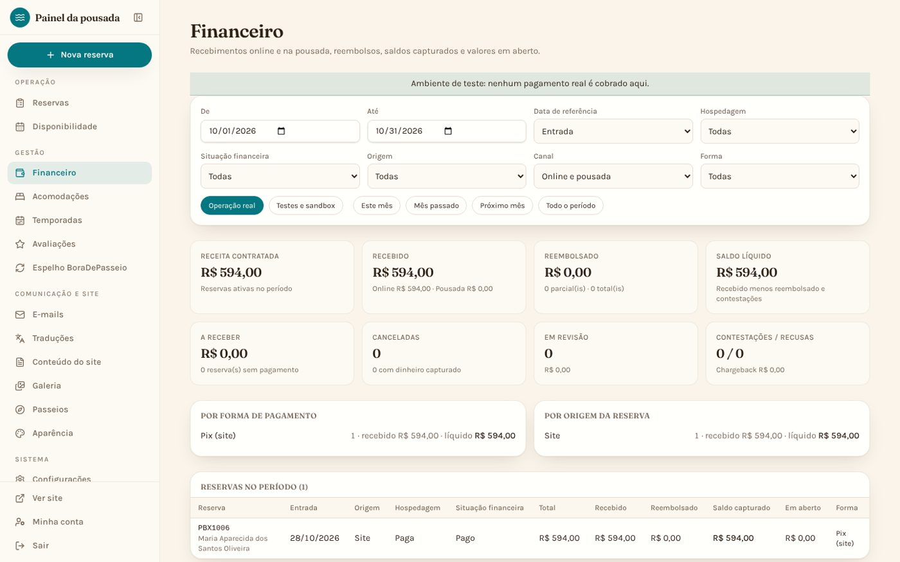Toggle the Operação real filter chip
The width and height of the screenshot is (900, 562).
click(232, 206)
